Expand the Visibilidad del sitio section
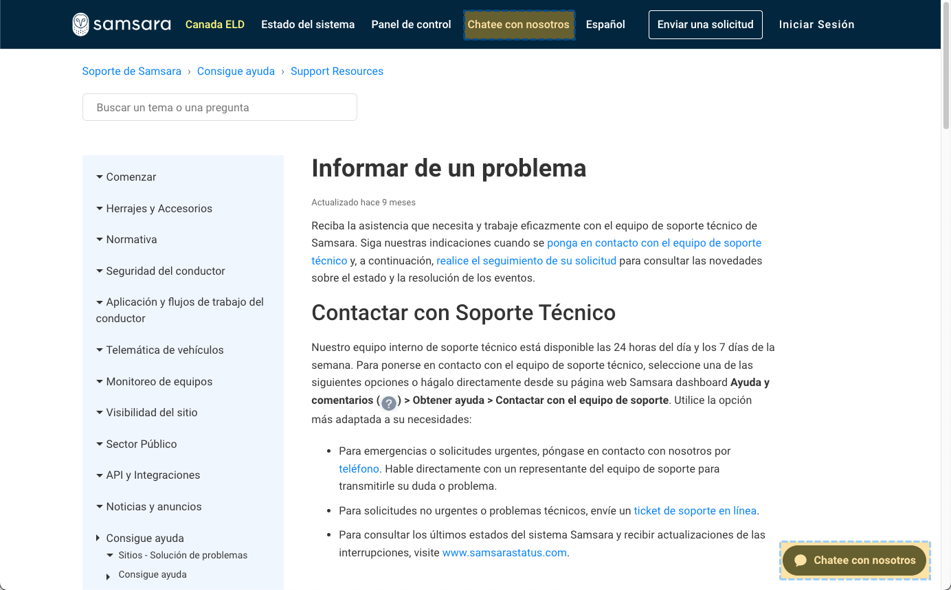Image resolution: width=951 pixels, height=590 pixels. 146,412
